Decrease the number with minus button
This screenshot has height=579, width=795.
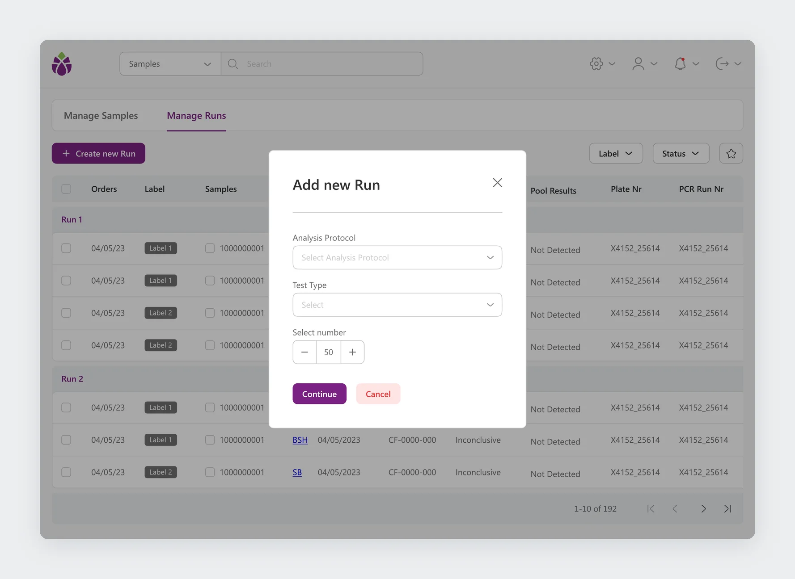[x=304, y=352]
